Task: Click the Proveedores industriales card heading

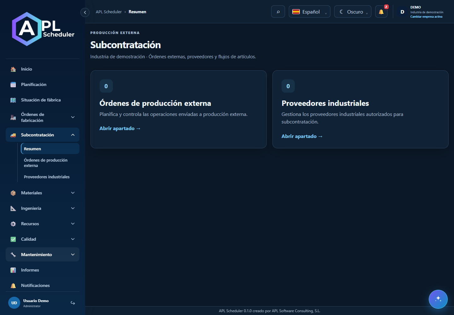Action: click(x=325, y=103)
